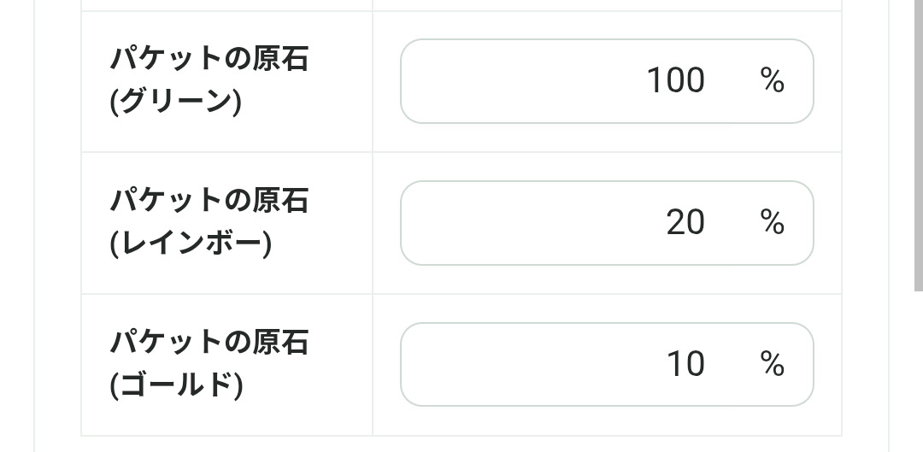Viewport: 923px width, 452px height.
Task: Click the % symbol in グリーン row
Action: pyautogui.click(x=772, y=81)
